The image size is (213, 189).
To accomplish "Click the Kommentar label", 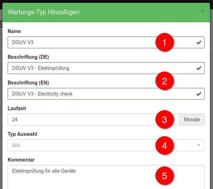I will 21,160.
